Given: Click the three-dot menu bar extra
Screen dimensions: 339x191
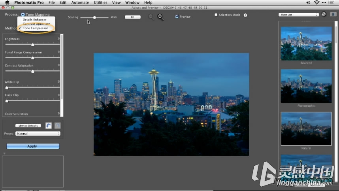Looking at the screenshot, I should pyautogui.click(x=324, y=3).
